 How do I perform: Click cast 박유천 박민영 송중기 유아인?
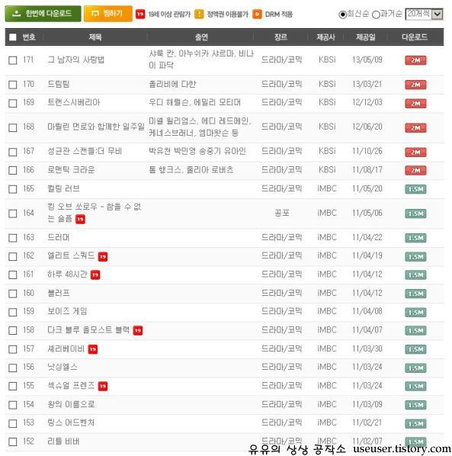pyautogui.click(x=197, y=151)
